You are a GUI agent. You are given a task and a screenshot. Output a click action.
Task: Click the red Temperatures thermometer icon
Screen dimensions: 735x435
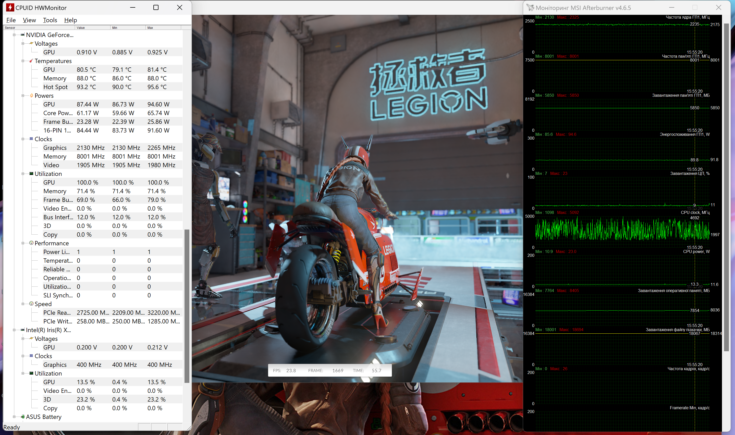click(x=31, y=61)
